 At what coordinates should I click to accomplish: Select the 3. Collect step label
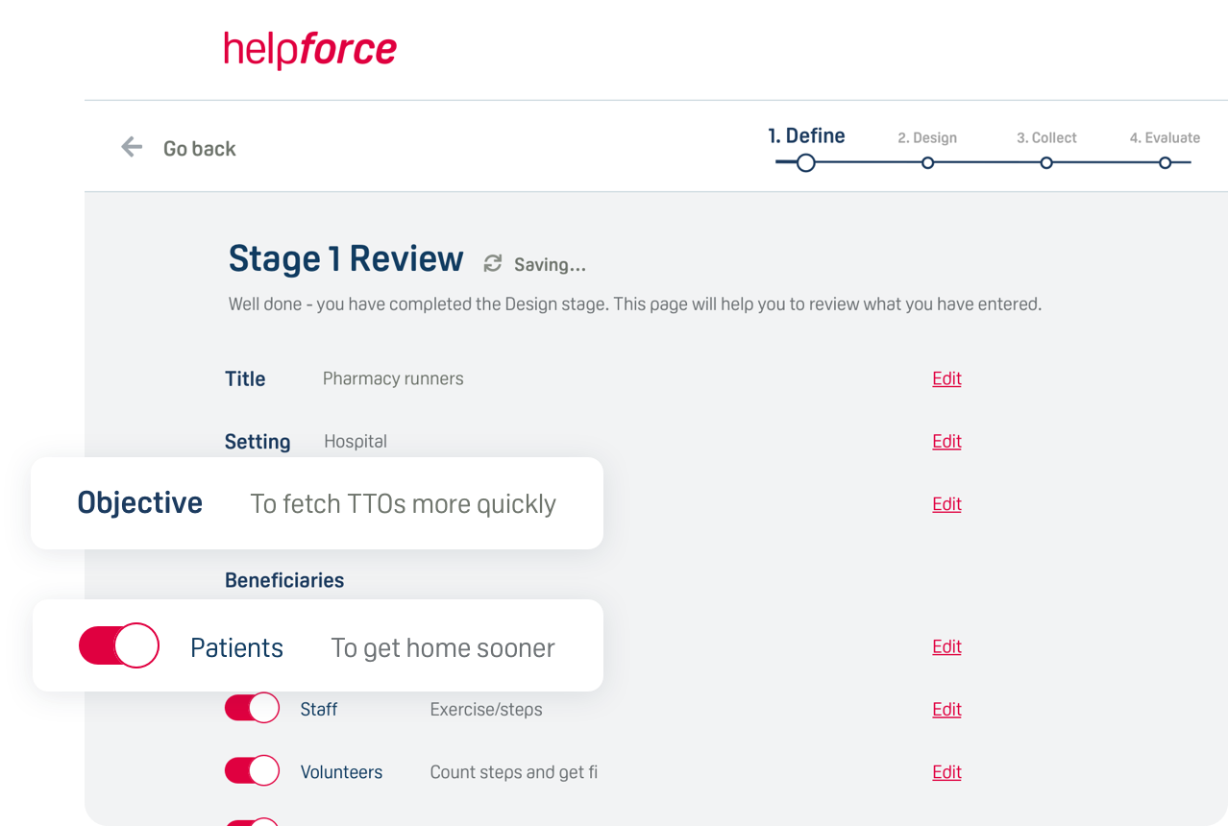tap(1046, 138)
